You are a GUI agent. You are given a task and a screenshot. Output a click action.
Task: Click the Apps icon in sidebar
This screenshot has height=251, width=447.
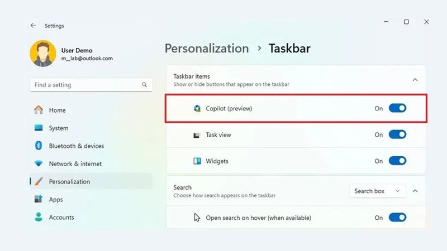pos(39,199)
